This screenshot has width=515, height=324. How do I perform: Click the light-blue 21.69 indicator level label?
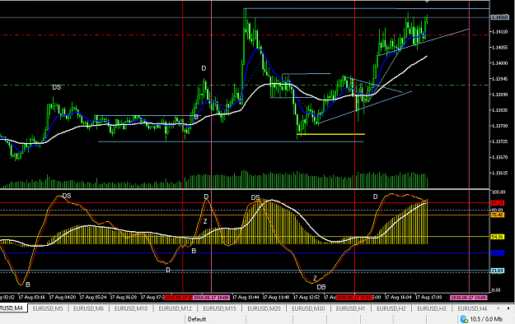[x=497, y=271]
